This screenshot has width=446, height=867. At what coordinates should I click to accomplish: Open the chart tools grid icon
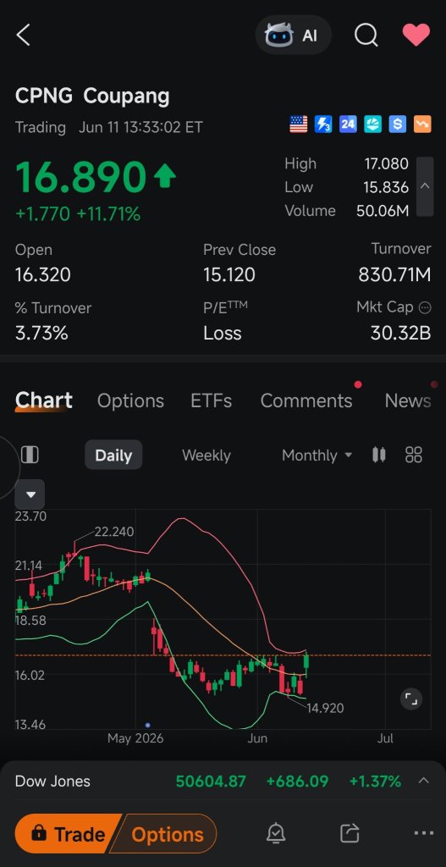coord(413,455)
